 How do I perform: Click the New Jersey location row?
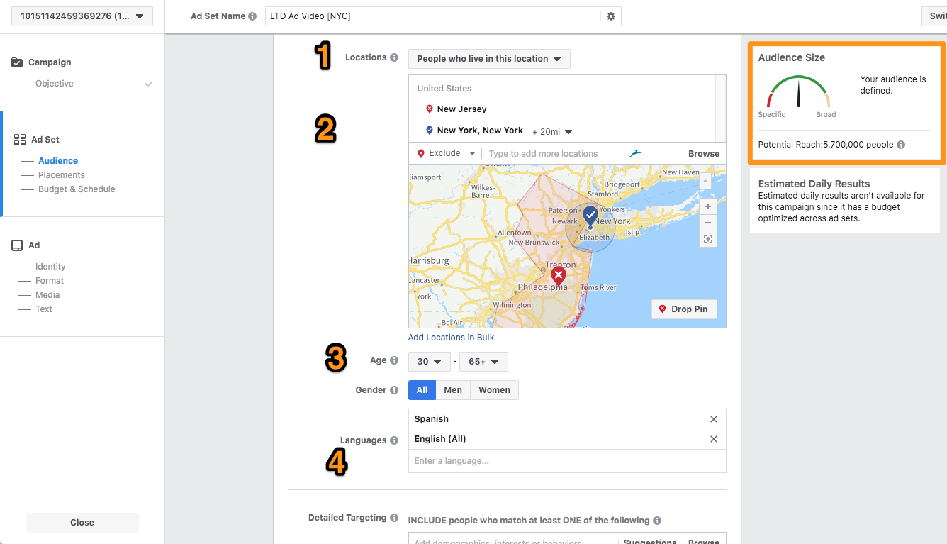[x=562, y=109]
